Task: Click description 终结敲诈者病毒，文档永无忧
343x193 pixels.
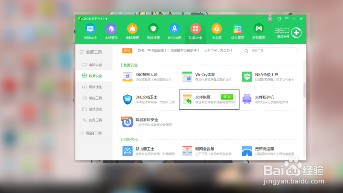Action: pos(155,102)
